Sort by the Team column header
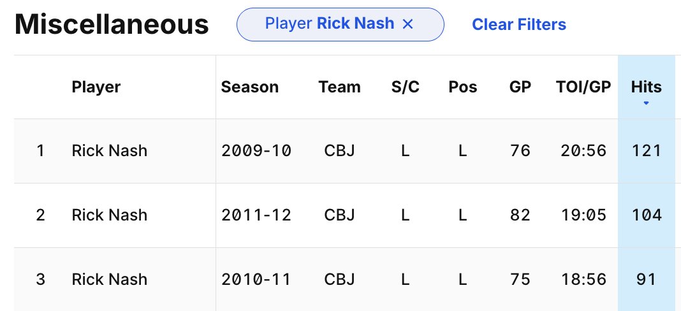This screenshot has width=681, height=311. pos(340,87)
